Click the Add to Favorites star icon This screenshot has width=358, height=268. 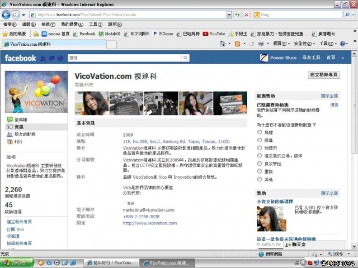coord(36,34)
